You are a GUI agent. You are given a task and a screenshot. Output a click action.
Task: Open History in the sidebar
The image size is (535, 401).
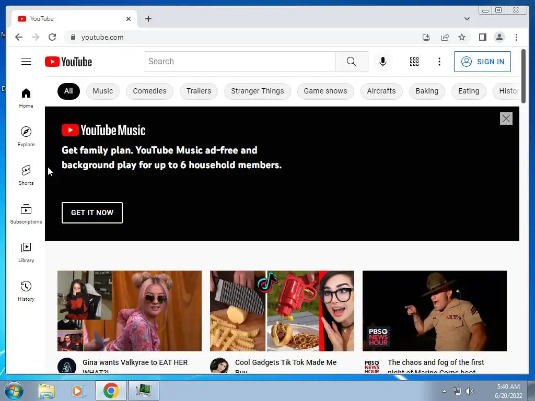pos(26,291)
